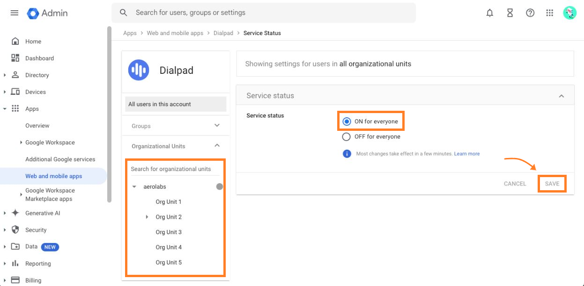
Task: Click the Home house icon
Action: tap(15, 41)
